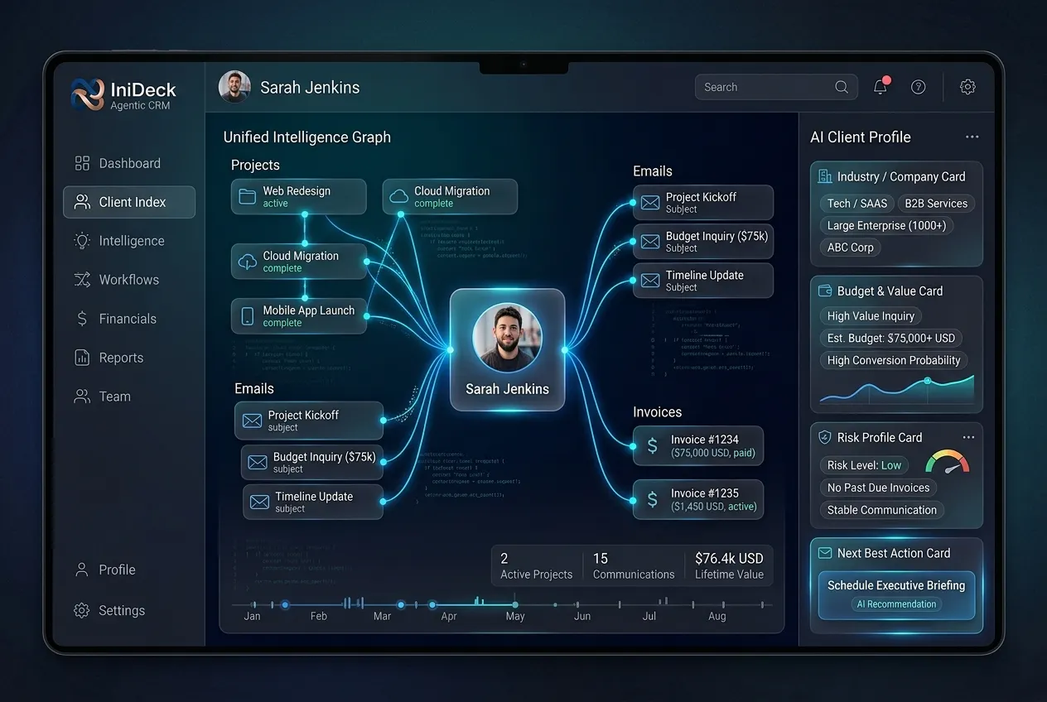Viewport: 1047px width, 702px height.
Task: Click Large Enterprise (1000+) tag
Action: [x=886, y=225]
